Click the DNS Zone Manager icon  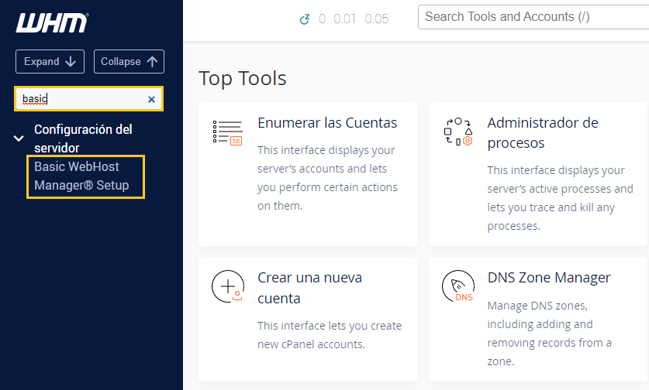coord(458,286)
